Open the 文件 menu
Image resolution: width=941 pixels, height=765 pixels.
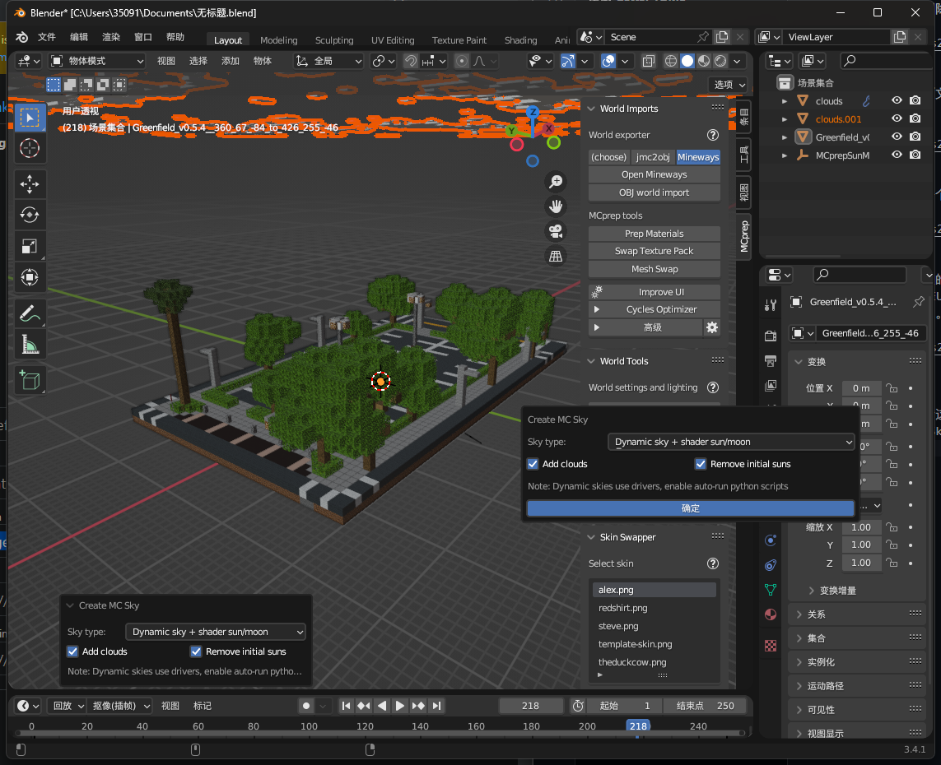pyautogui.click(x=47, y=37)
